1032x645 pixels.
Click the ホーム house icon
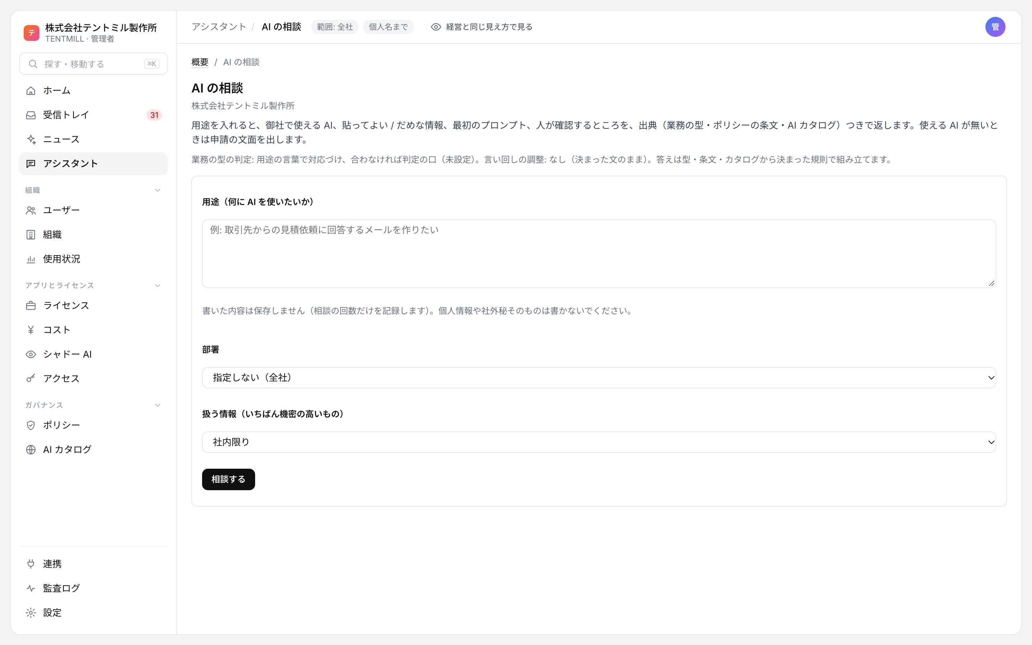(31, 90)
